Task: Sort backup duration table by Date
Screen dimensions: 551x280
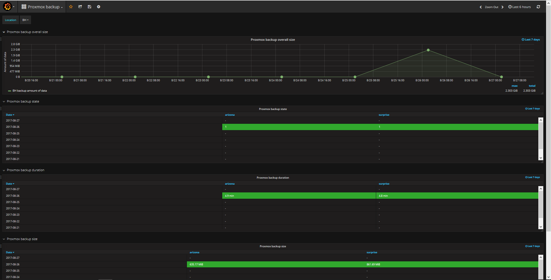Action: pos(10,184)
